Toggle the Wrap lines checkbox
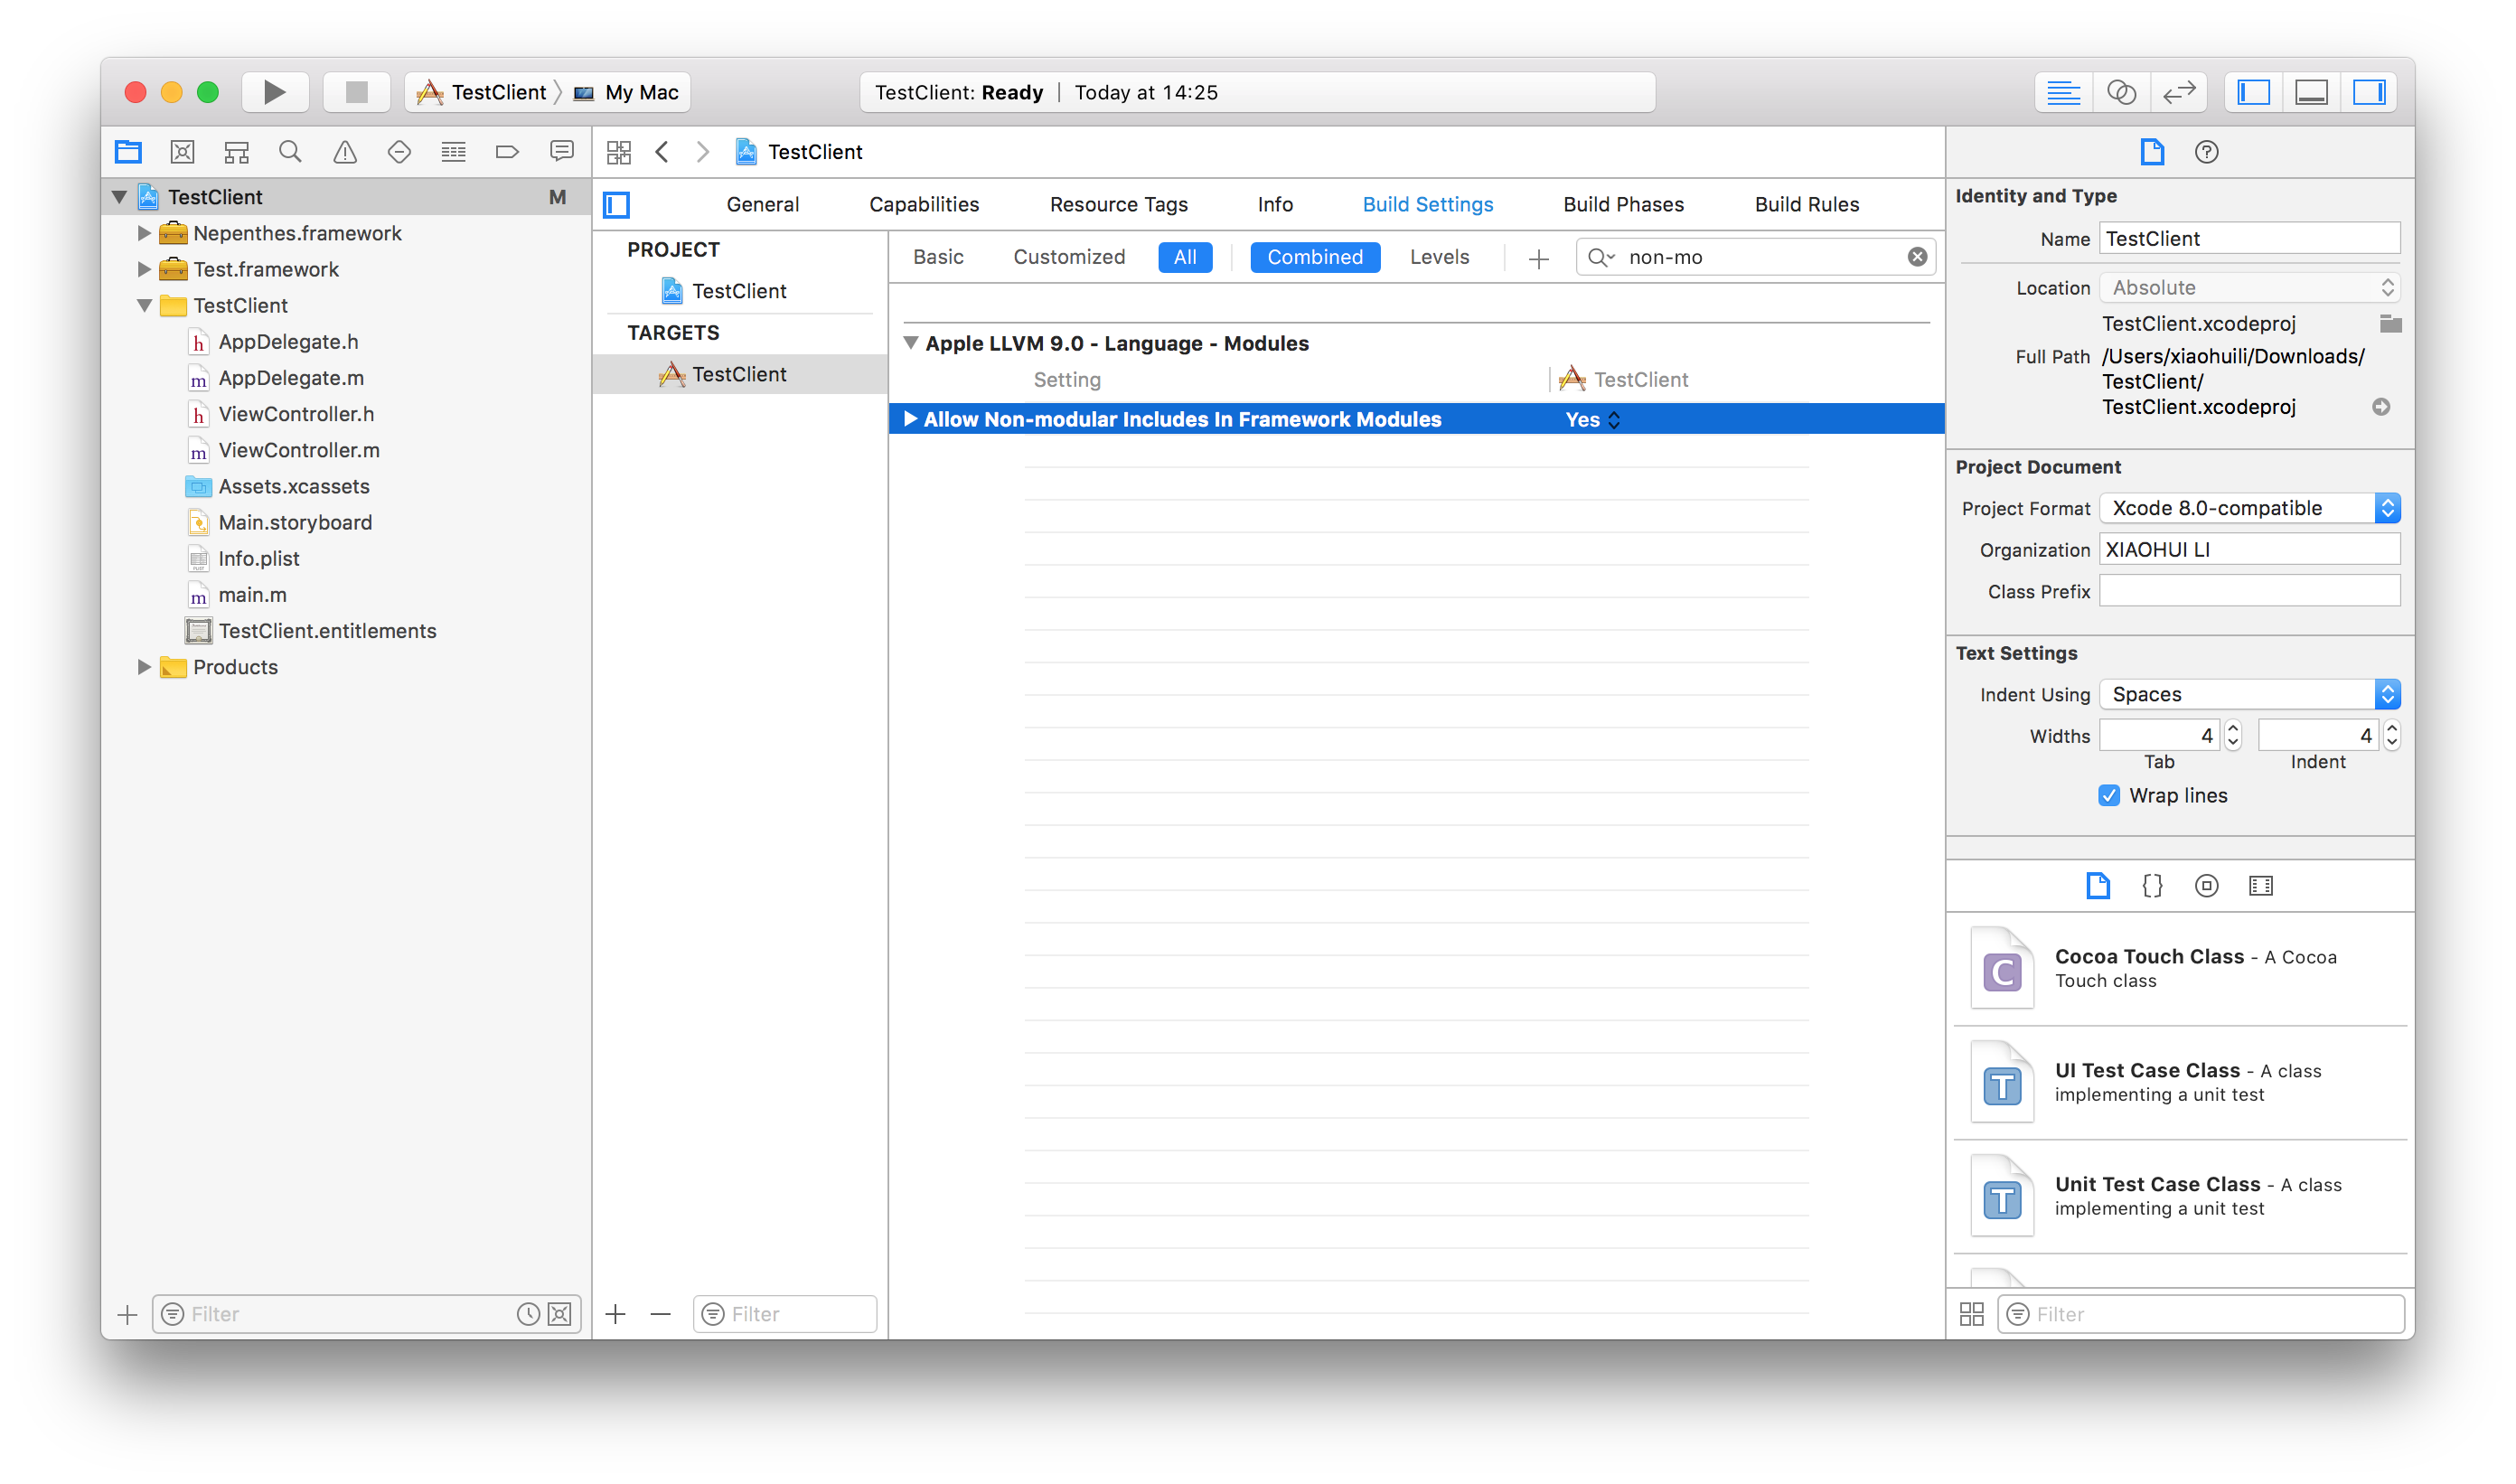The image size is (2516, 1484). tap(2108, 796)
